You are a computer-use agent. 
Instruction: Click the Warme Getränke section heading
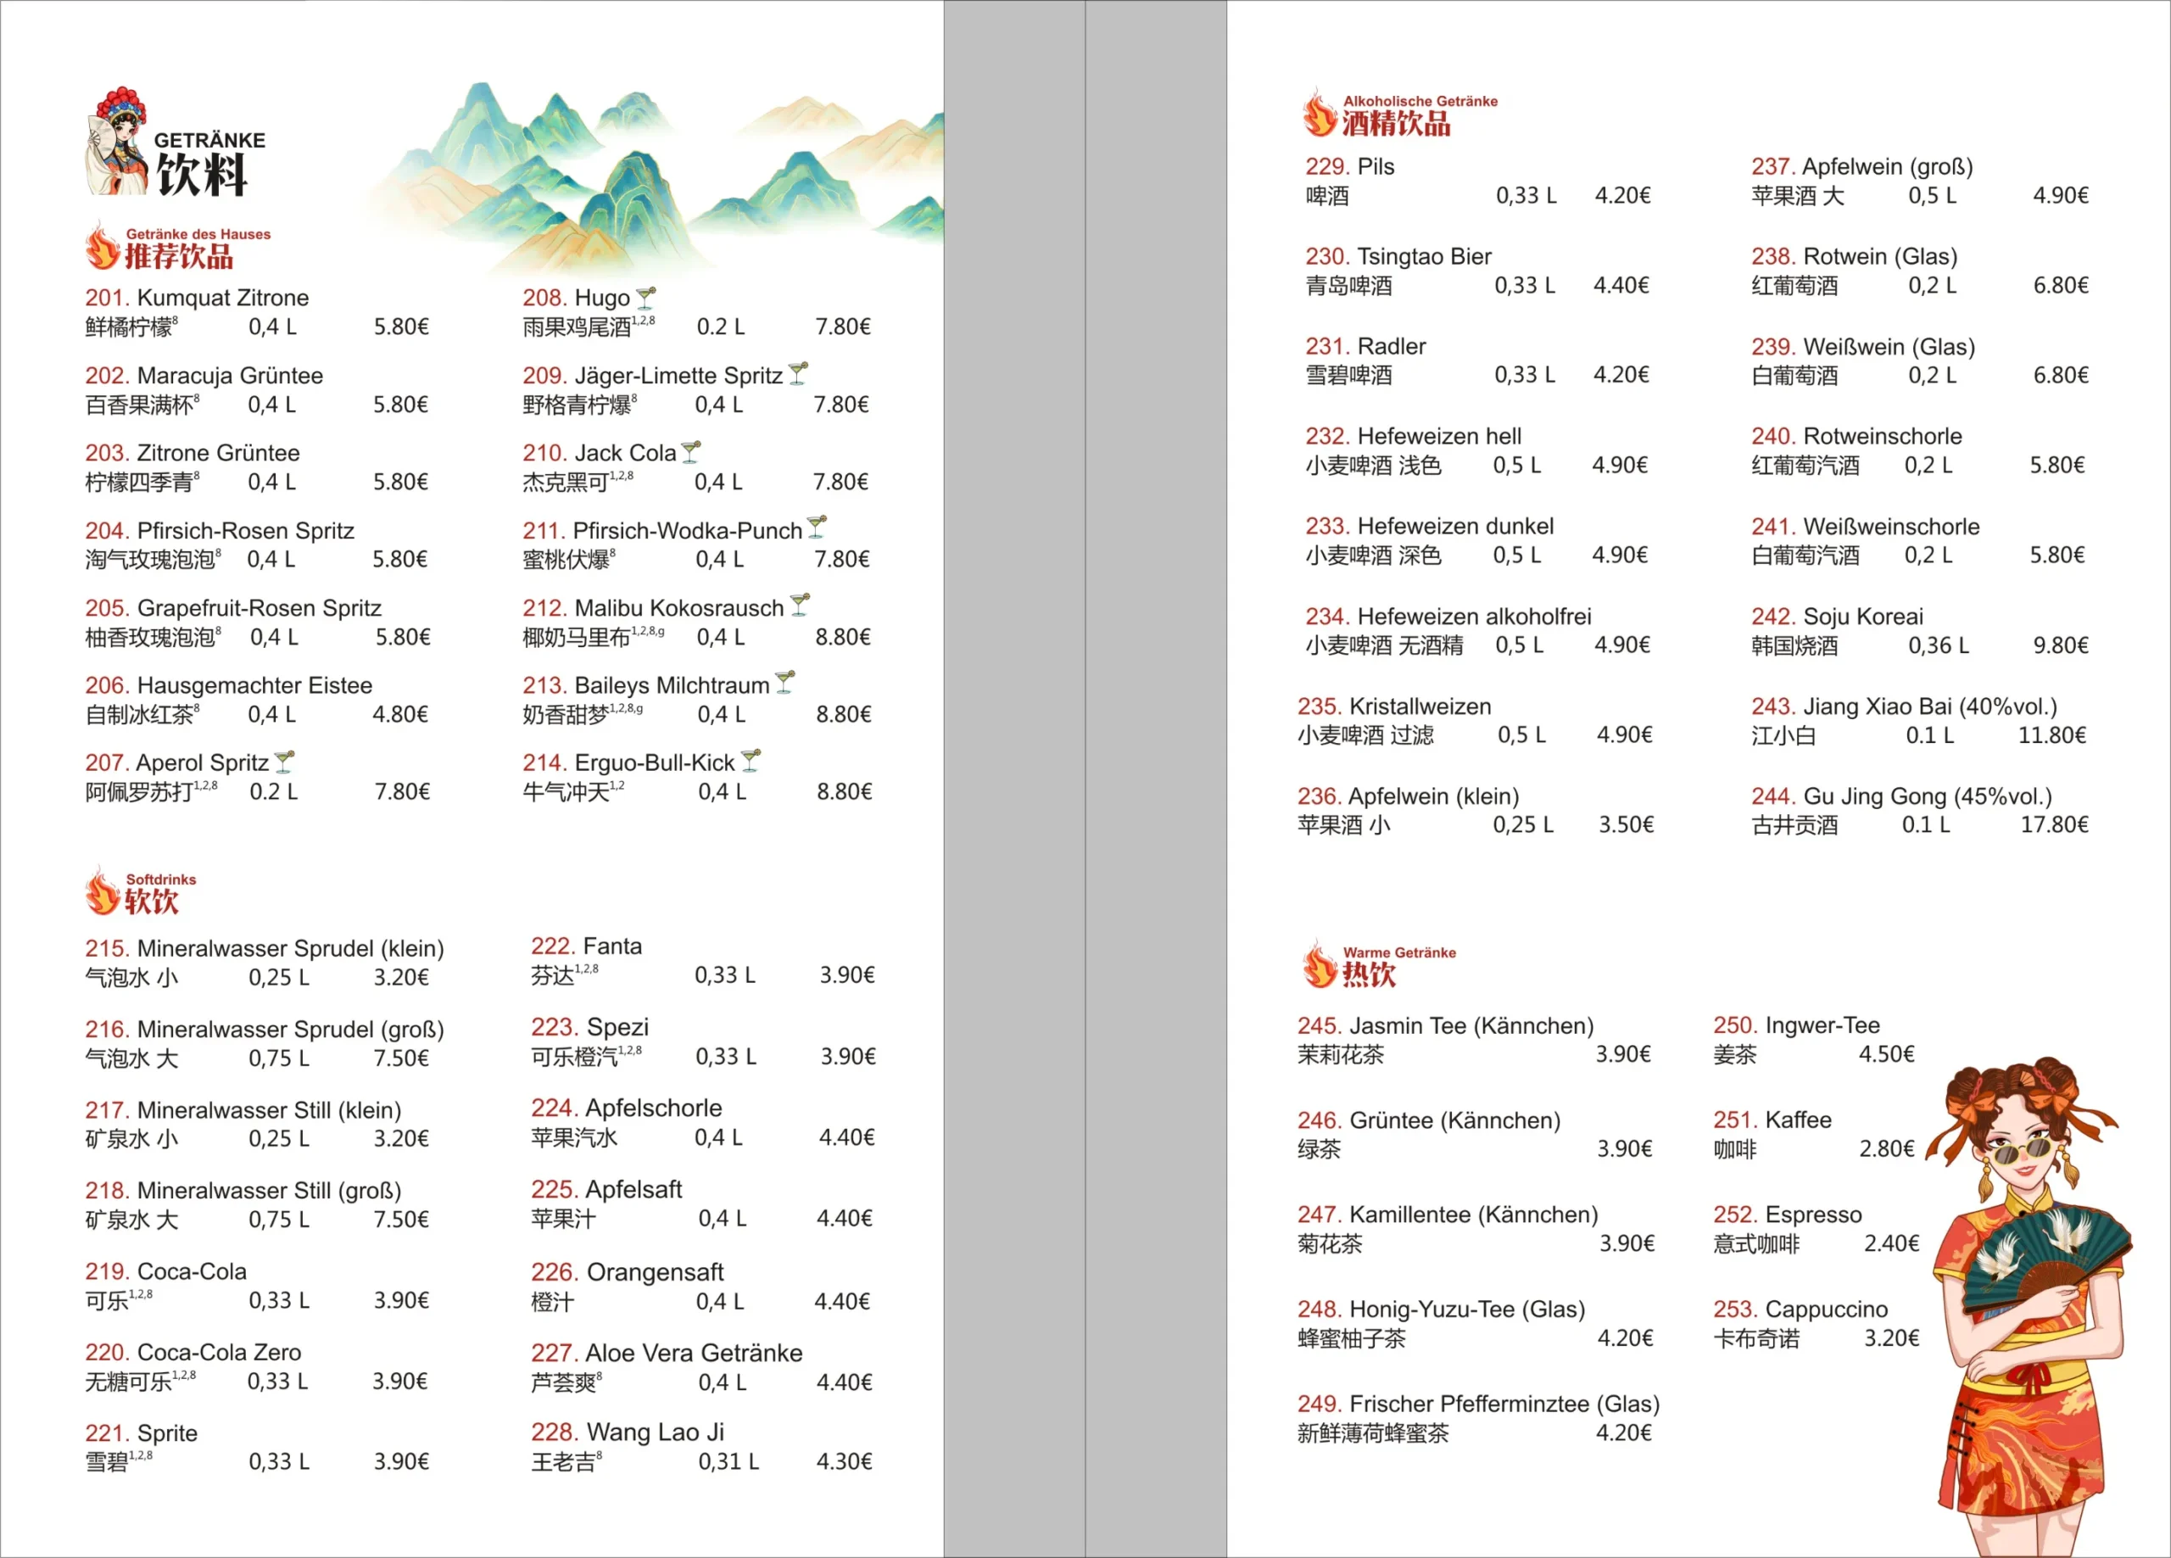coord(1398,952)
